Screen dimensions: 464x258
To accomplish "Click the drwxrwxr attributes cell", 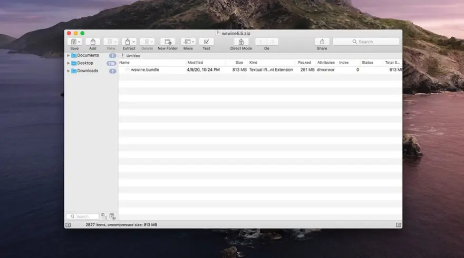I will 325,70.
